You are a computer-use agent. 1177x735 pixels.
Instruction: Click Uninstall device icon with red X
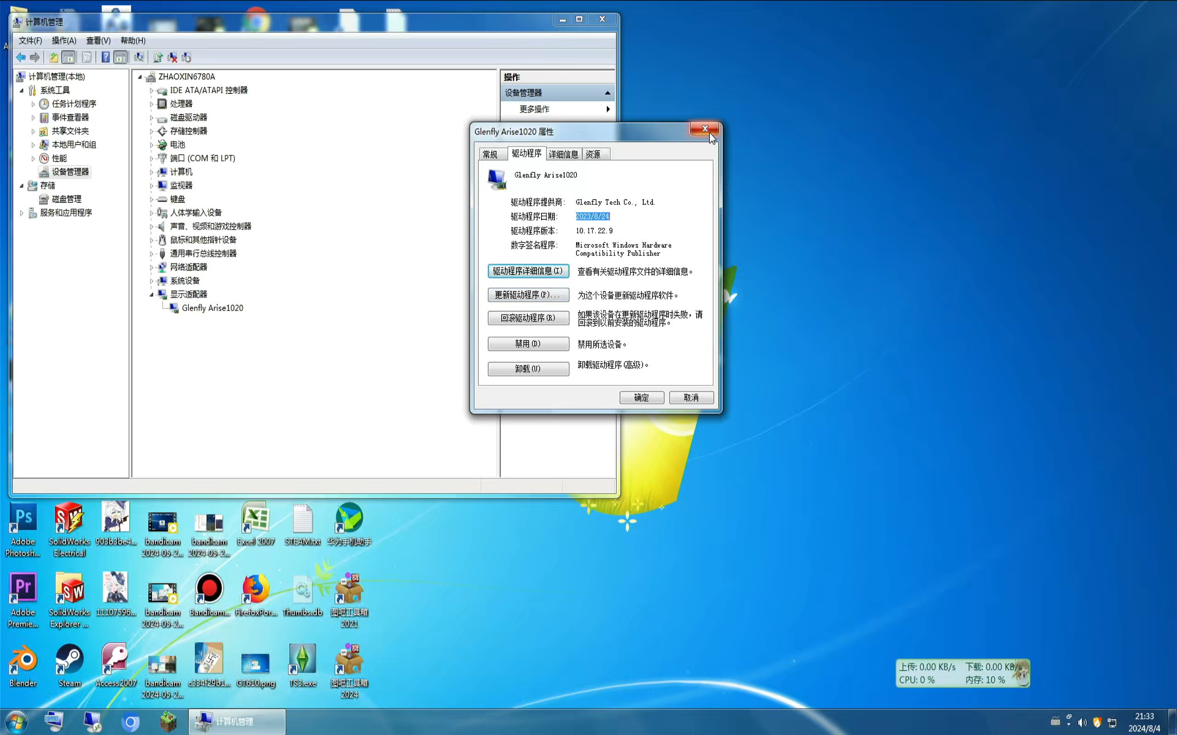[x=172, y=57]
